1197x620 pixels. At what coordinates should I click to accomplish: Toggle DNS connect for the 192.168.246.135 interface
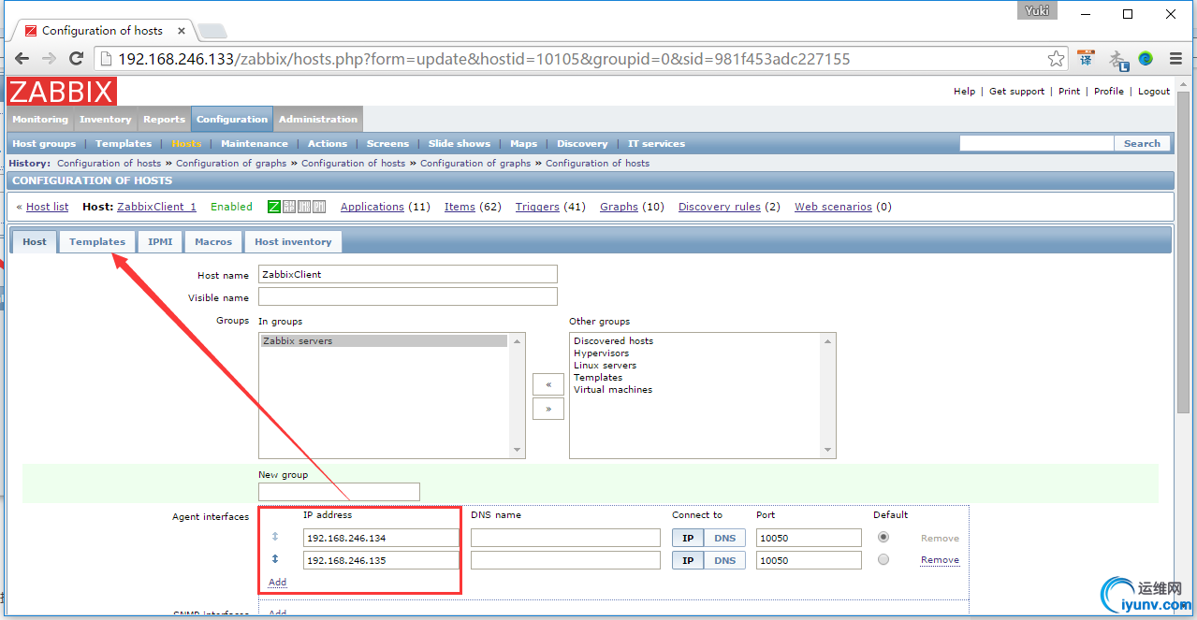(725, 560)
